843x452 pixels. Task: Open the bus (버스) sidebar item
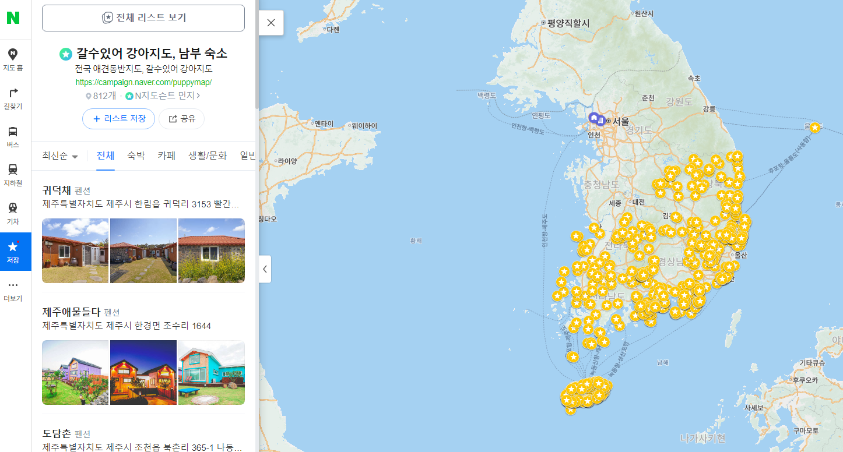tap(13, 137)
